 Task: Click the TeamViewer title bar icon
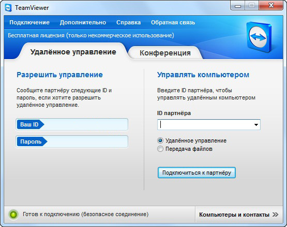point(8,8)
